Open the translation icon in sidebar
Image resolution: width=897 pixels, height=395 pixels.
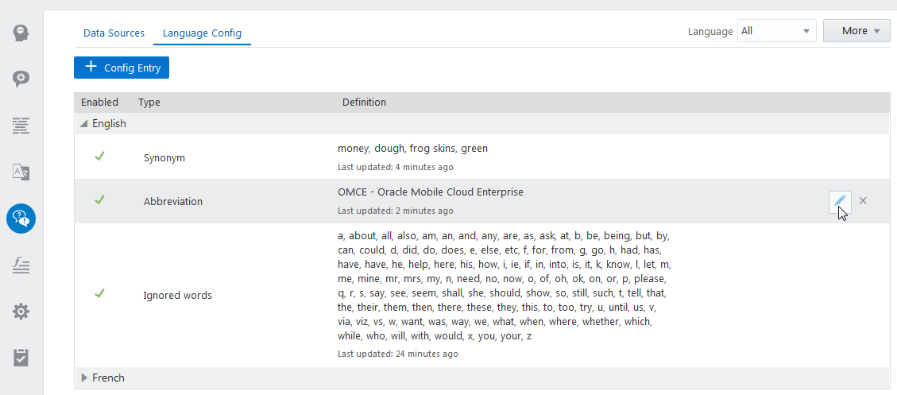coord(21,172)
